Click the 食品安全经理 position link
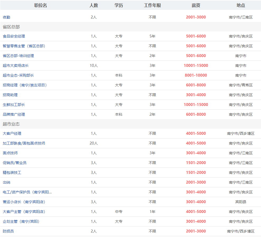The image size is (261, 237). pyautogui.click(x=14, y=36)
